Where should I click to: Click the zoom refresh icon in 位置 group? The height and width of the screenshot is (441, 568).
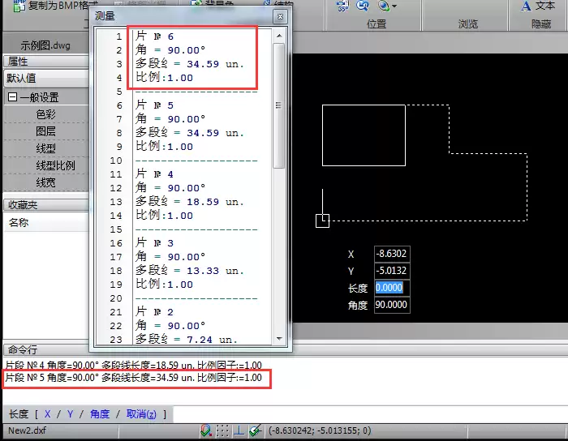tap(363, 6)
